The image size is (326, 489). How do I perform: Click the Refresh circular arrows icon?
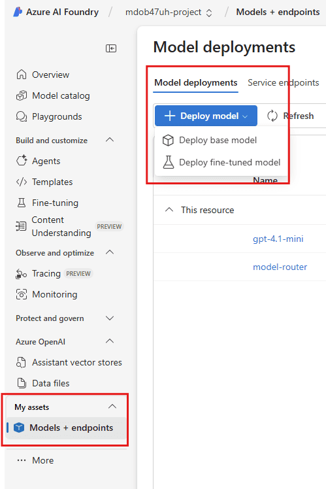pyautogui.click(x=272, y=116)
